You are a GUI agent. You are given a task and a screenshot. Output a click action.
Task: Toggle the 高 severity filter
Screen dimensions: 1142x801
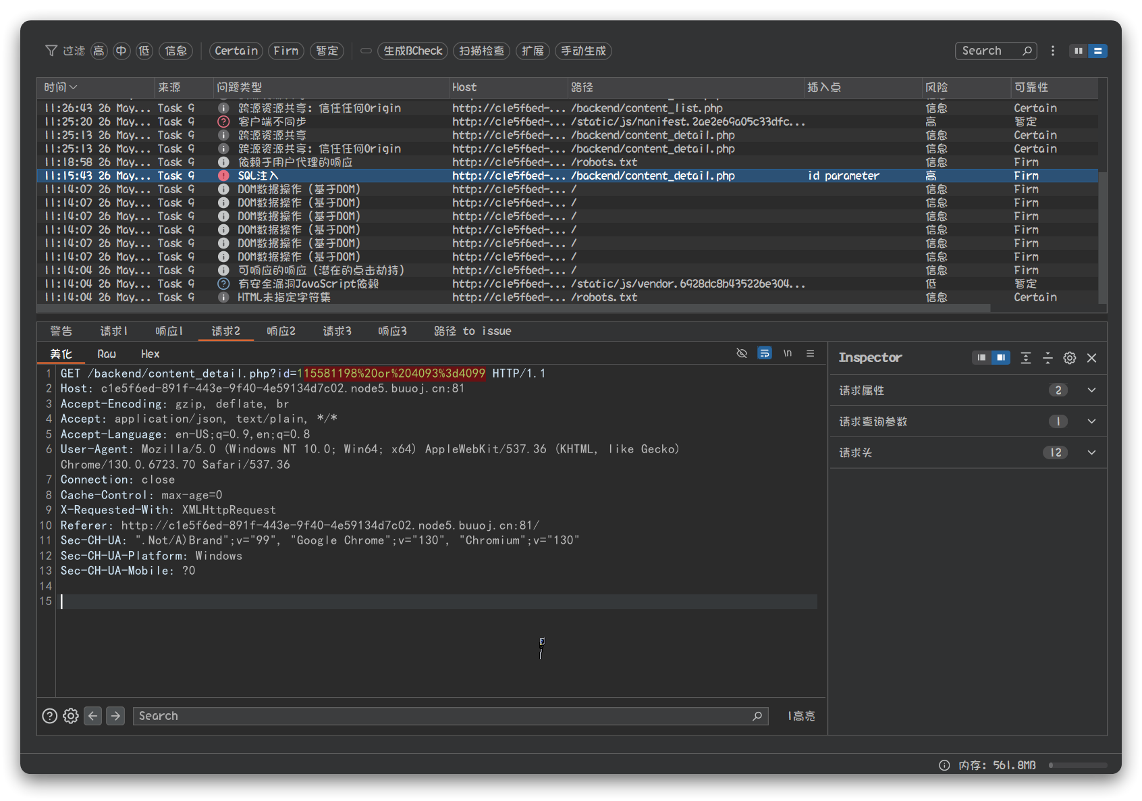coord(99,51)
